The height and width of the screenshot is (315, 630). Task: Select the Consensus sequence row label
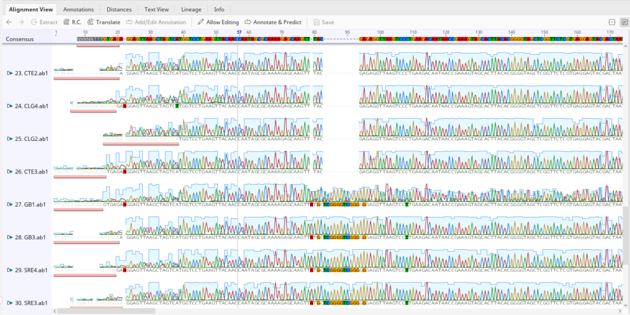pyautogui.click(x=20, y=39)
